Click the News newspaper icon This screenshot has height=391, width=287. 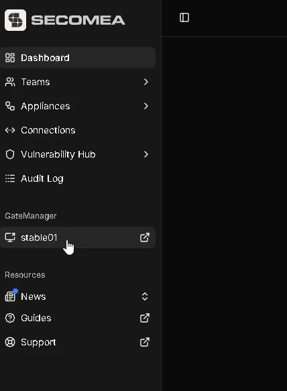10,296
